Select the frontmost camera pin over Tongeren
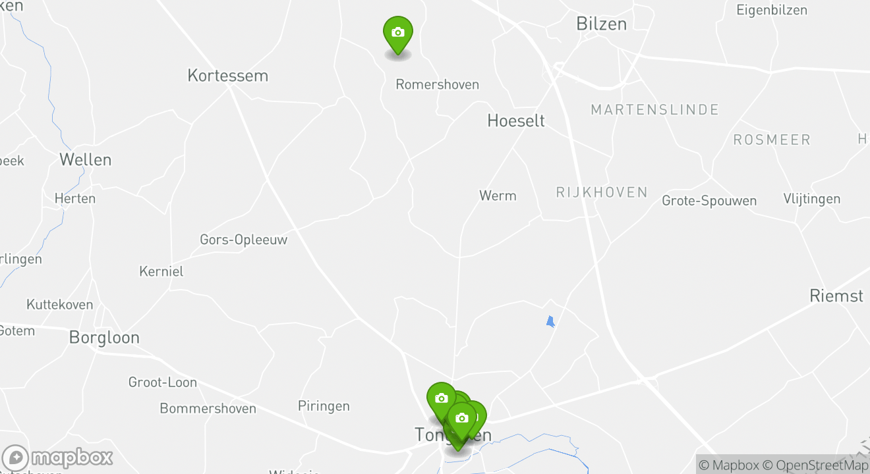This screenshot has width=870, height=474. pos(461,420)
